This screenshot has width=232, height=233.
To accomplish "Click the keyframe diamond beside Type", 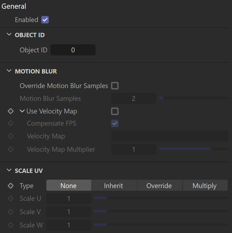I will pos(11,186).
